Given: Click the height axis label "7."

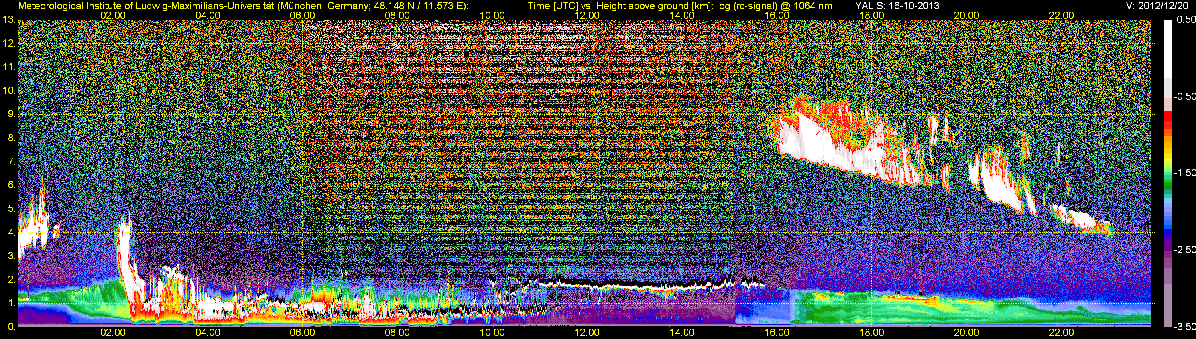Looking at the screenshot, I should point(12,161).
